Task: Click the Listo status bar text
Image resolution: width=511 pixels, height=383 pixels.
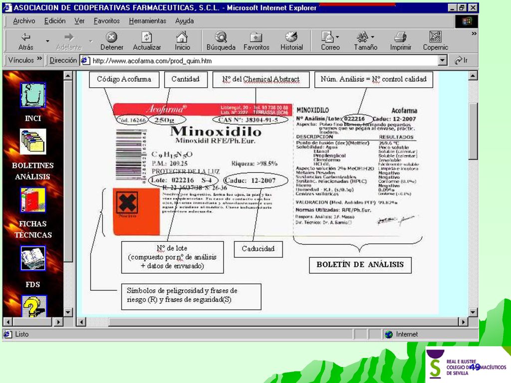Action: pyautogui.click(x=21, y=334)
